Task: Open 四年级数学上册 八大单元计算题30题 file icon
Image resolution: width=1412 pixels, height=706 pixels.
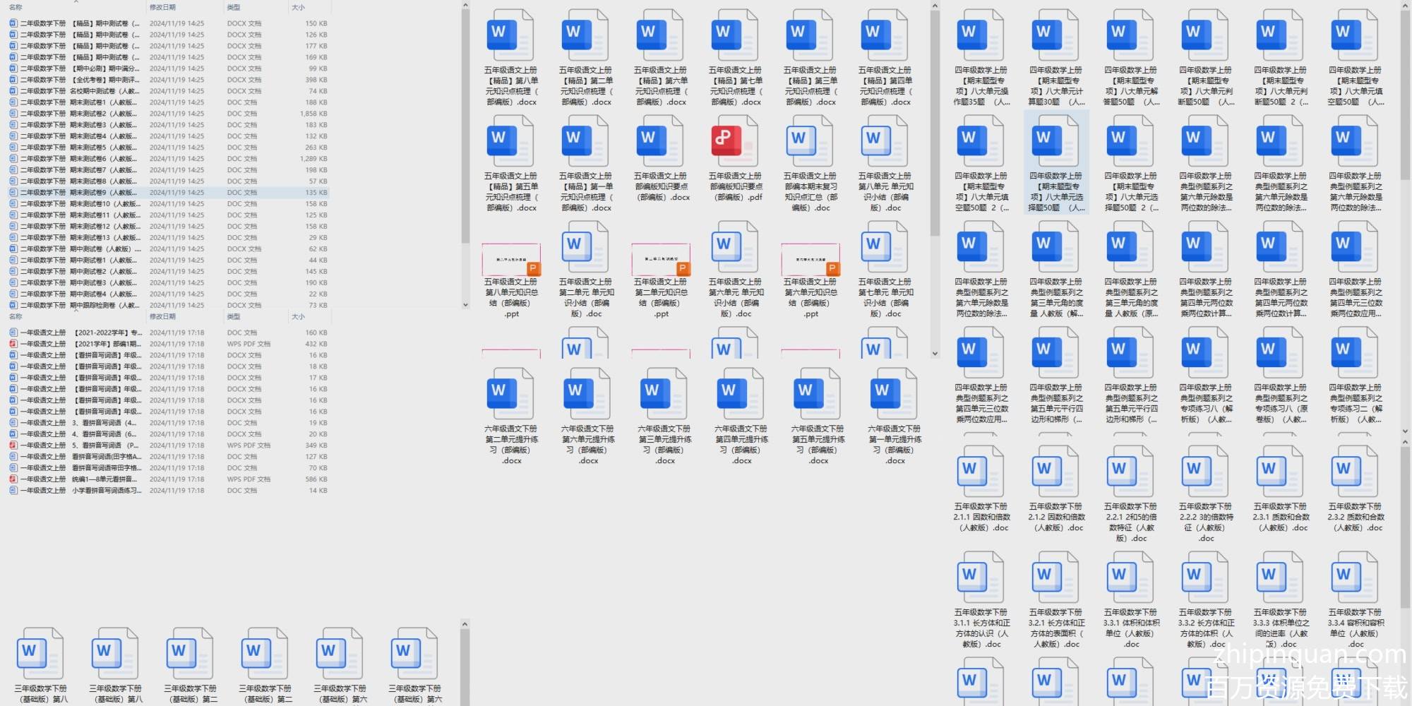Action: click(x=1055, y=35)
